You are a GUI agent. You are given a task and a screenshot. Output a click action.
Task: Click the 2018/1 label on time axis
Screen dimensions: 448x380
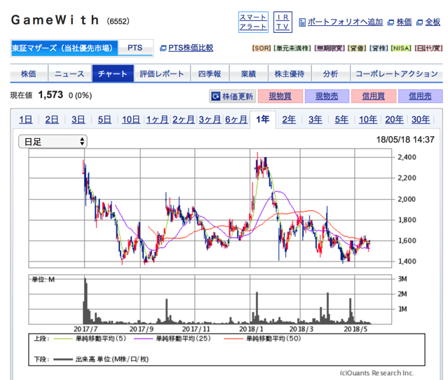tap(252, 329)
